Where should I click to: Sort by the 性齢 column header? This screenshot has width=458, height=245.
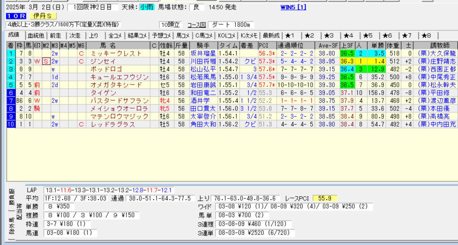166,46
